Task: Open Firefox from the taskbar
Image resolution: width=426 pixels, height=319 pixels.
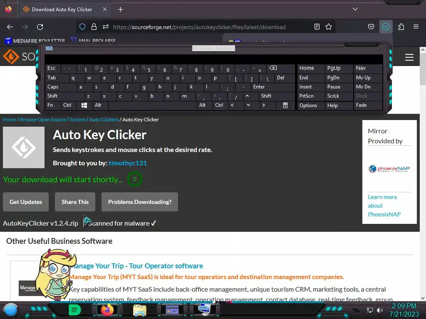Action: coord(108,310)
